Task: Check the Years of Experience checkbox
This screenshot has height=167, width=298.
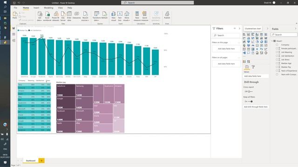Action: 277,71
